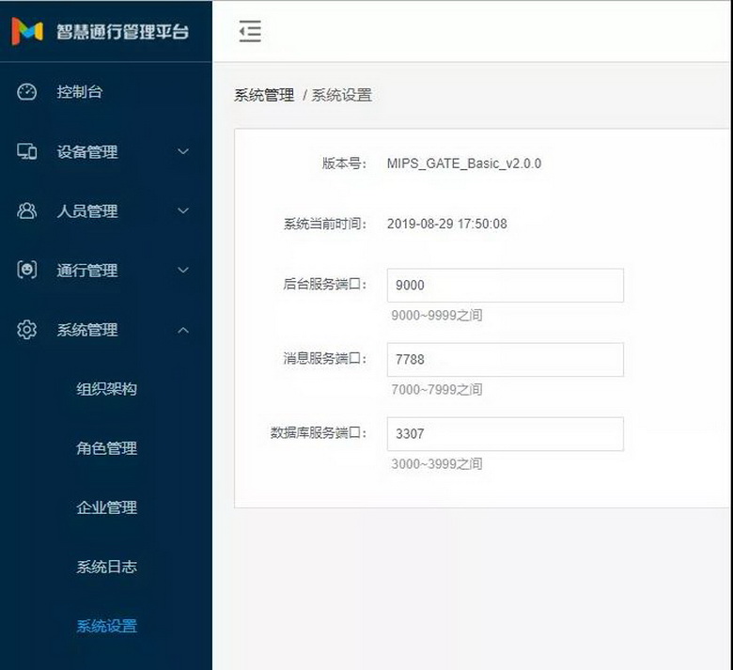
Task: Click the 人员管理 people icon
Action: (x=27, y=211)
